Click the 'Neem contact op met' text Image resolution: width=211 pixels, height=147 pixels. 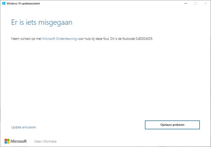coord(26,39)
